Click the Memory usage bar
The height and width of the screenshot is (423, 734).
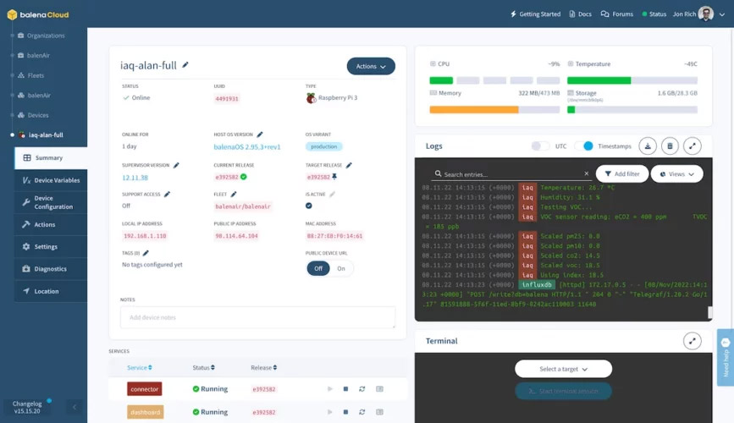(x=494, y=110)
